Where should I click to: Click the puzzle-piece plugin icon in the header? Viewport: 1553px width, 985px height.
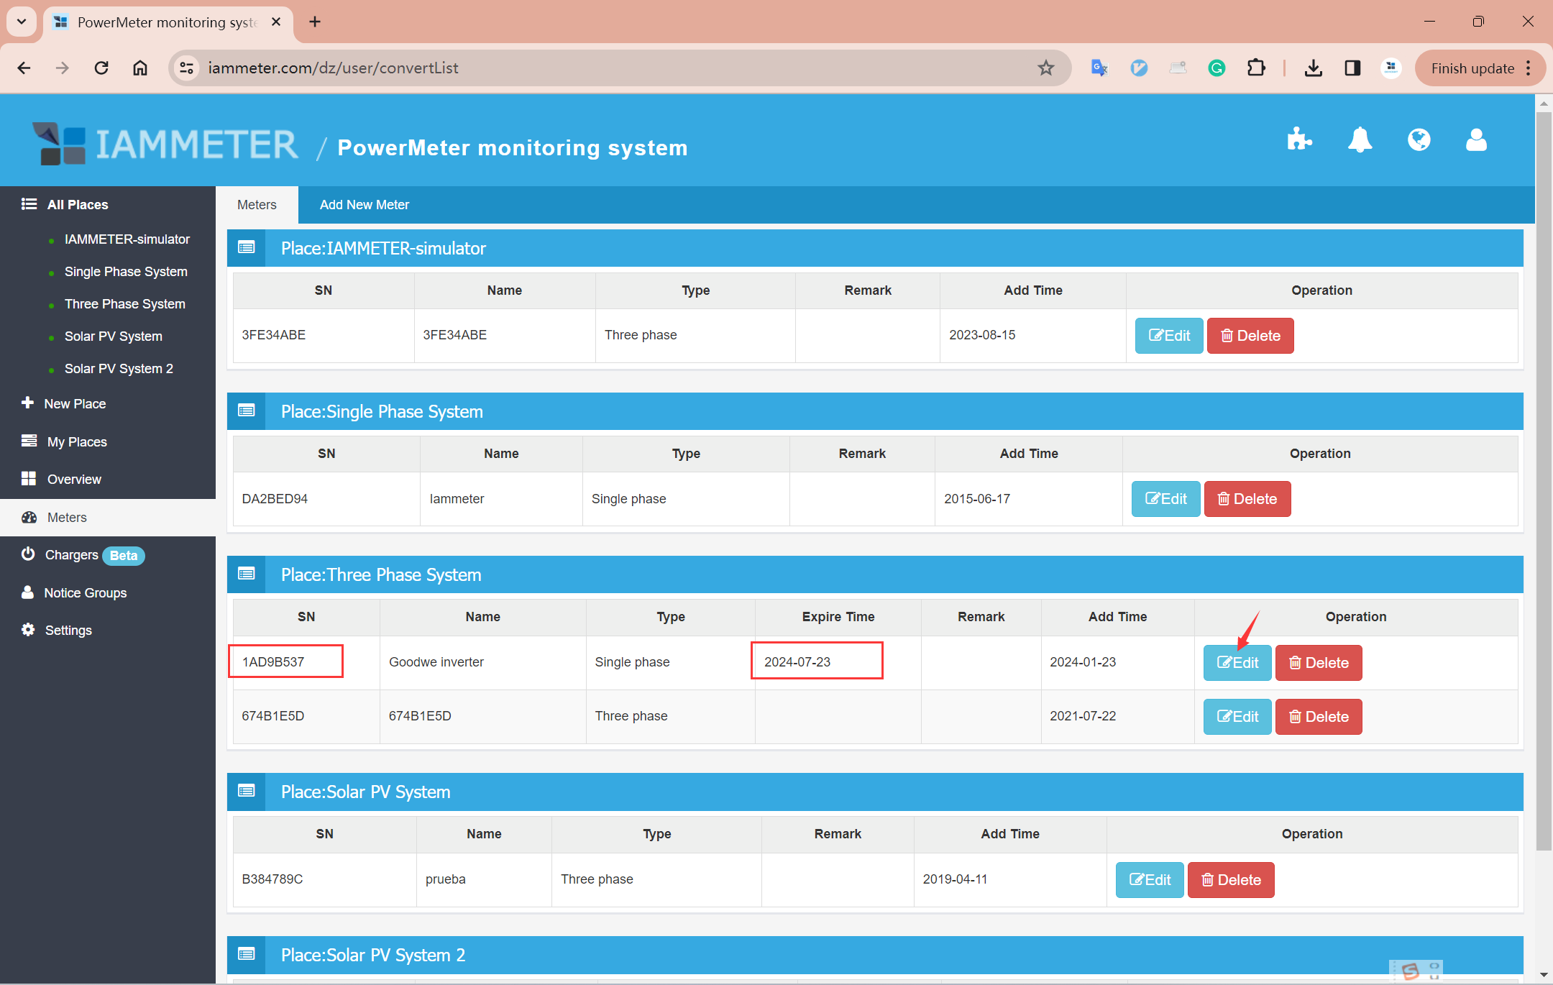pos(1299,139)
